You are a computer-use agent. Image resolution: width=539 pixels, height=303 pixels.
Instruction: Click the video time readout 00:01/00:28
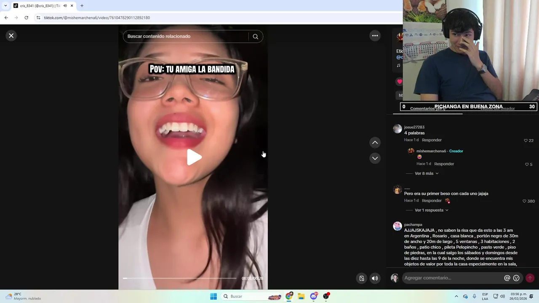click(252, 279)
